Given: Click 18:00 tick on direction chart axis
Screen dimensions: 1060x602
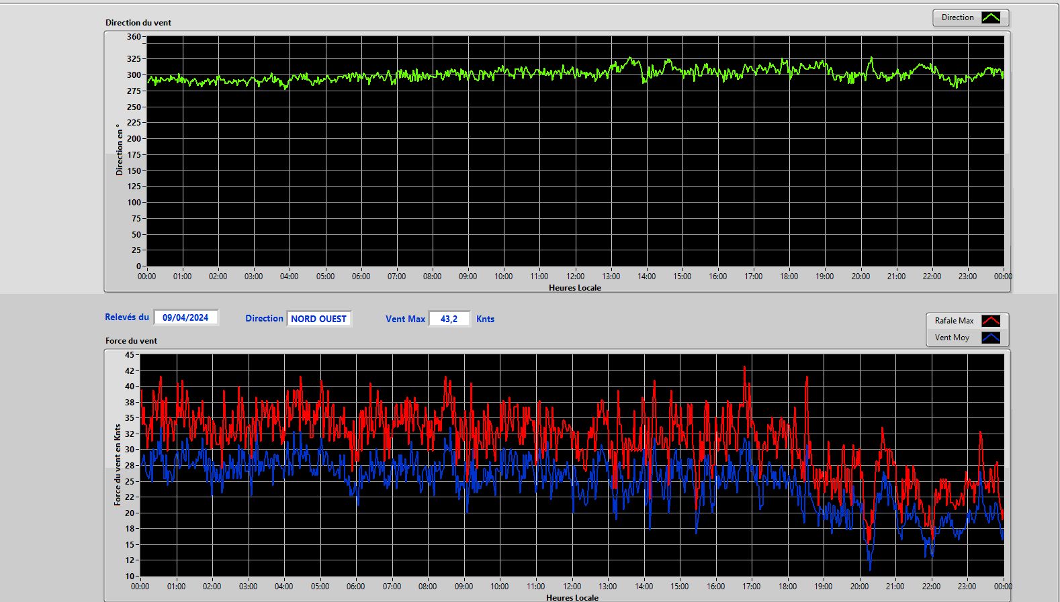Looking at the screenshot, I should pos(789,276).
